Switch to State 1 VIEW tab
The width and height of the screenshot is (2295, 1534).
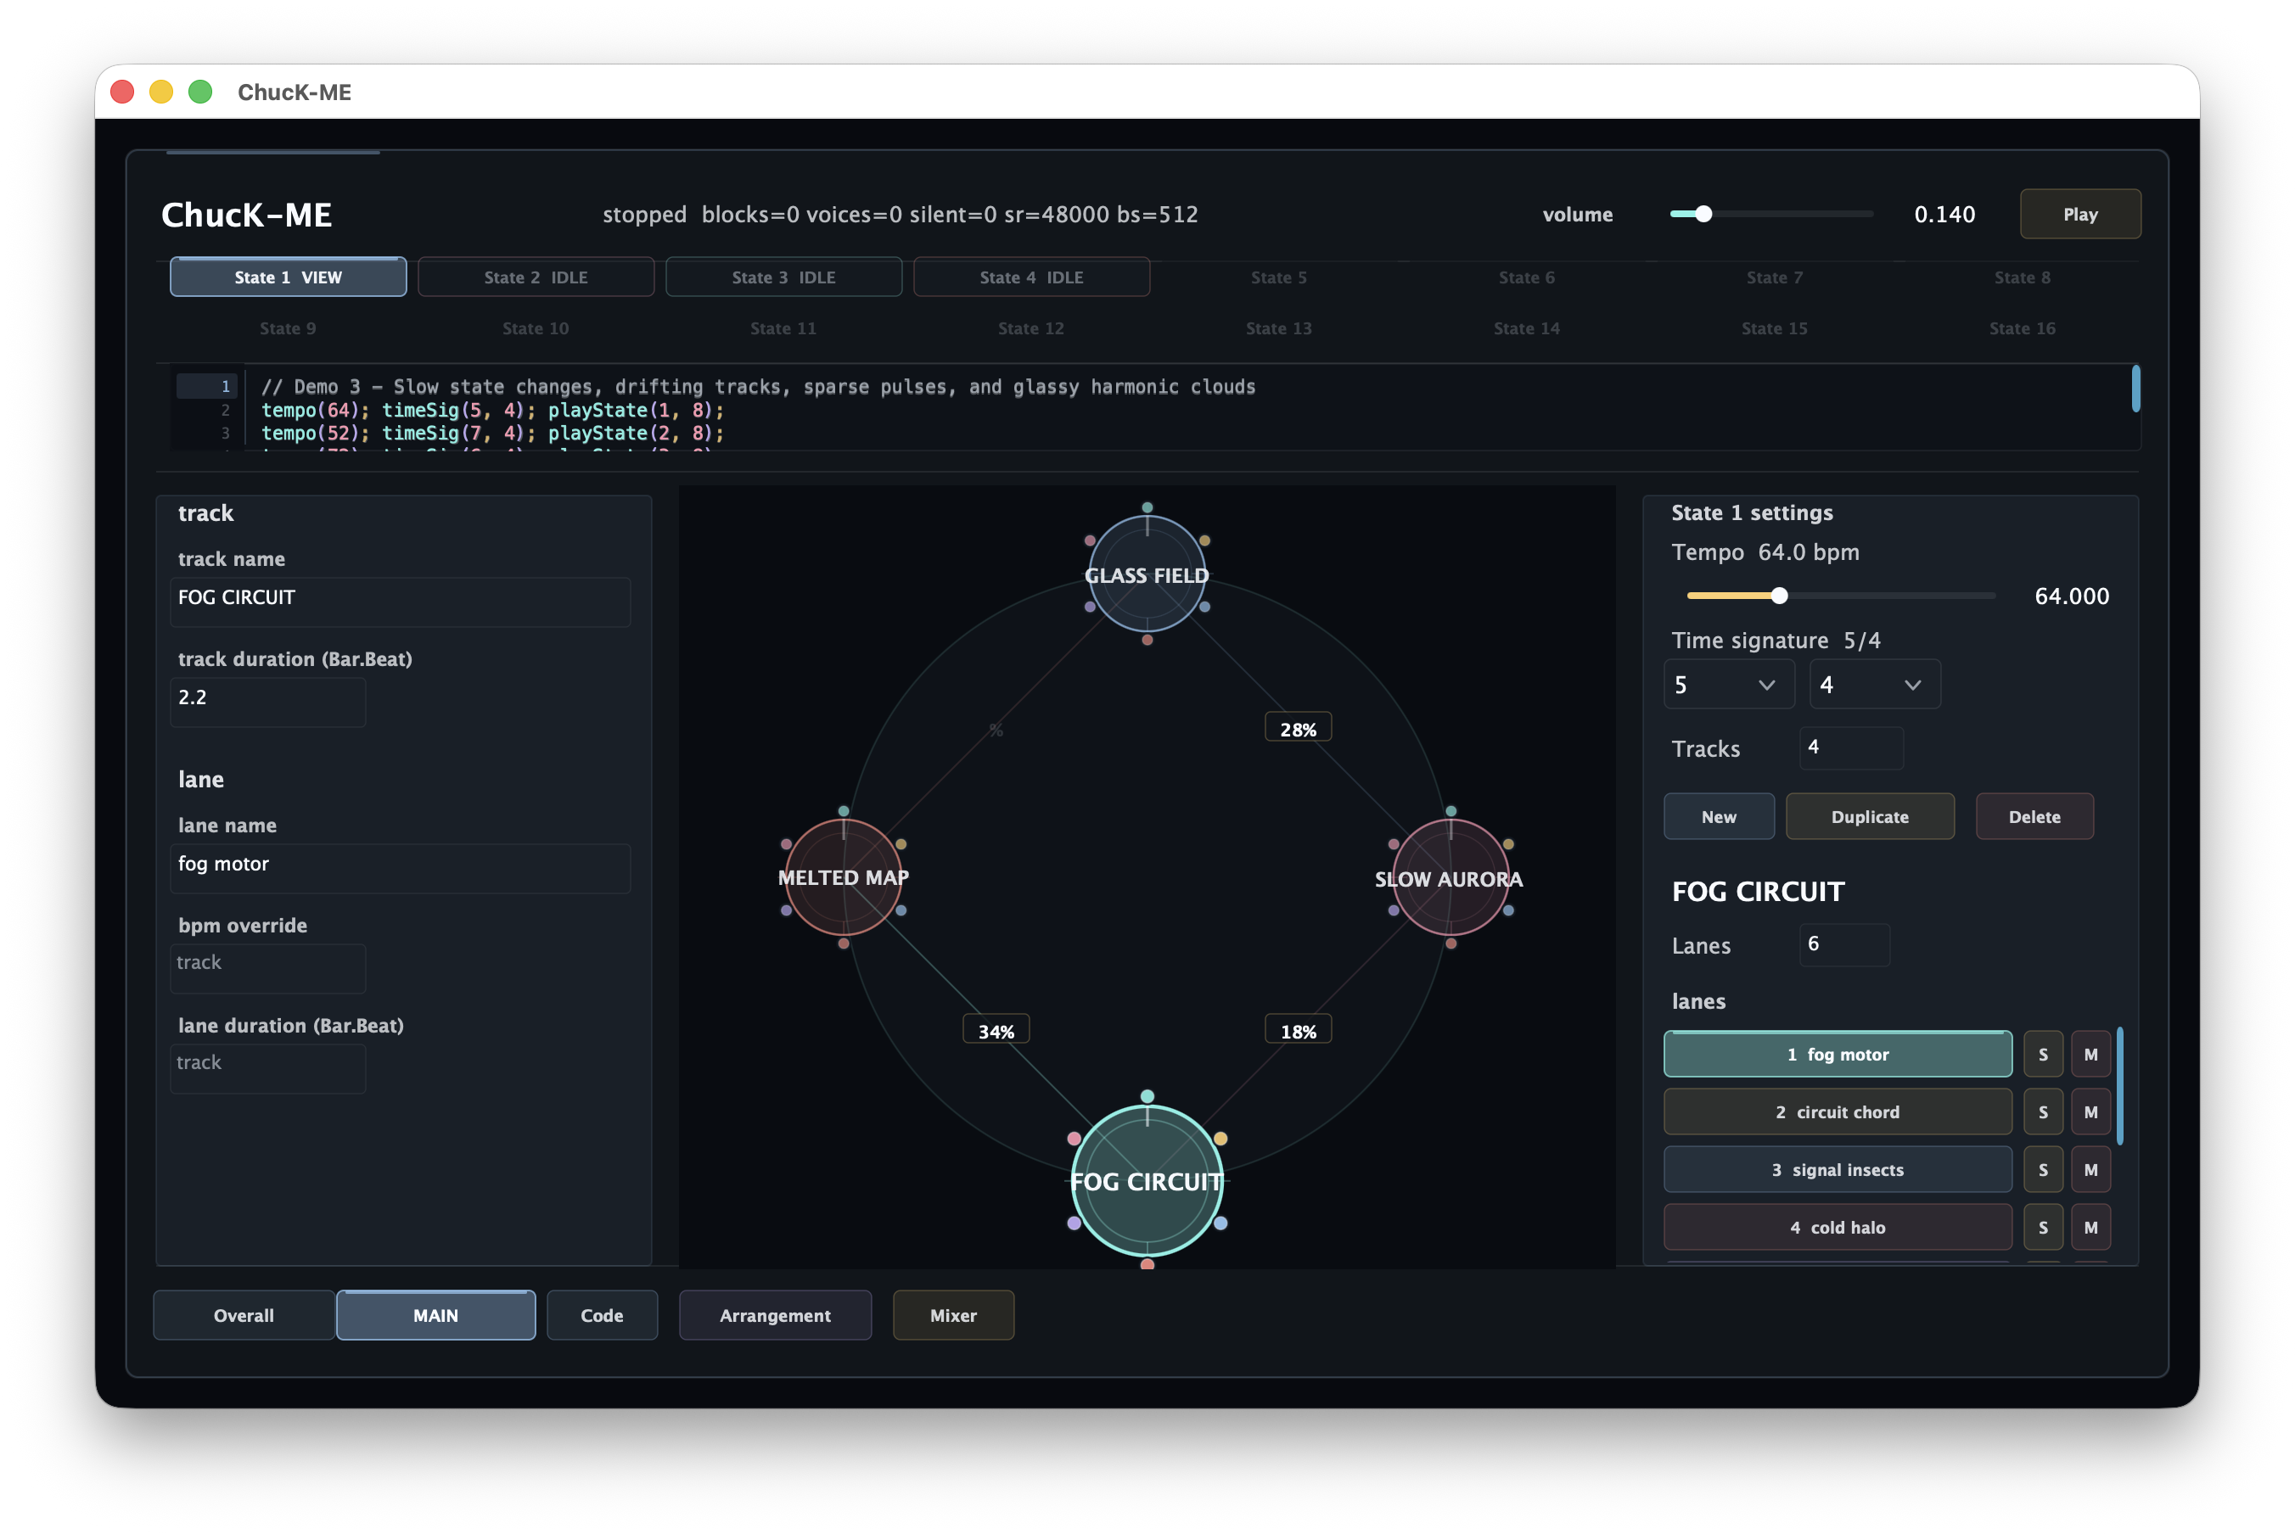point(288,277)
